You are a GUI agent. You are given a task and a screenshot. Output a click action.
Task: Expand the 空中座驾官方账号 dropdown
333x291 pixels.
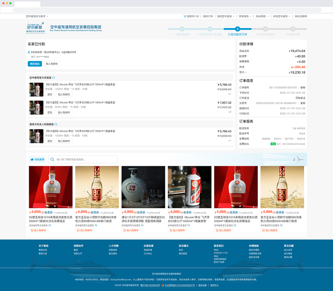(x=37, y=16)
